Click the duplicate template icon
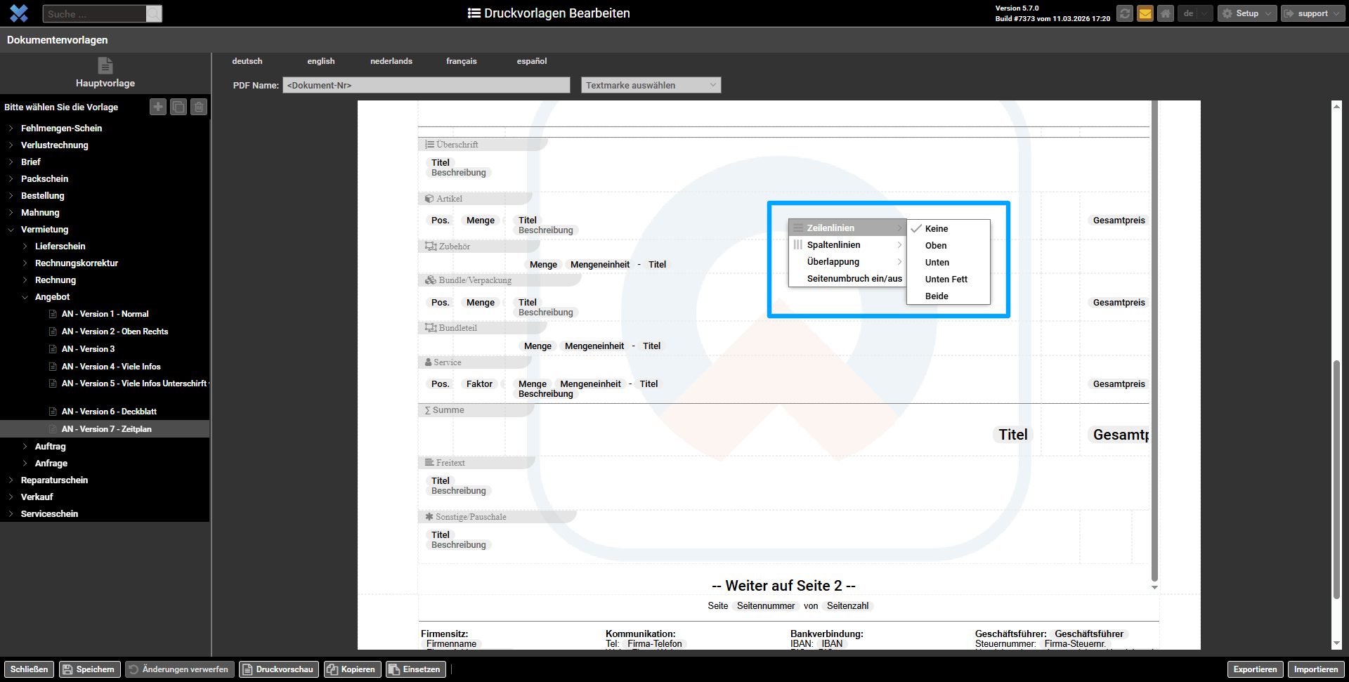This screenshot has width=1349, height=682. tap(178, 107)
